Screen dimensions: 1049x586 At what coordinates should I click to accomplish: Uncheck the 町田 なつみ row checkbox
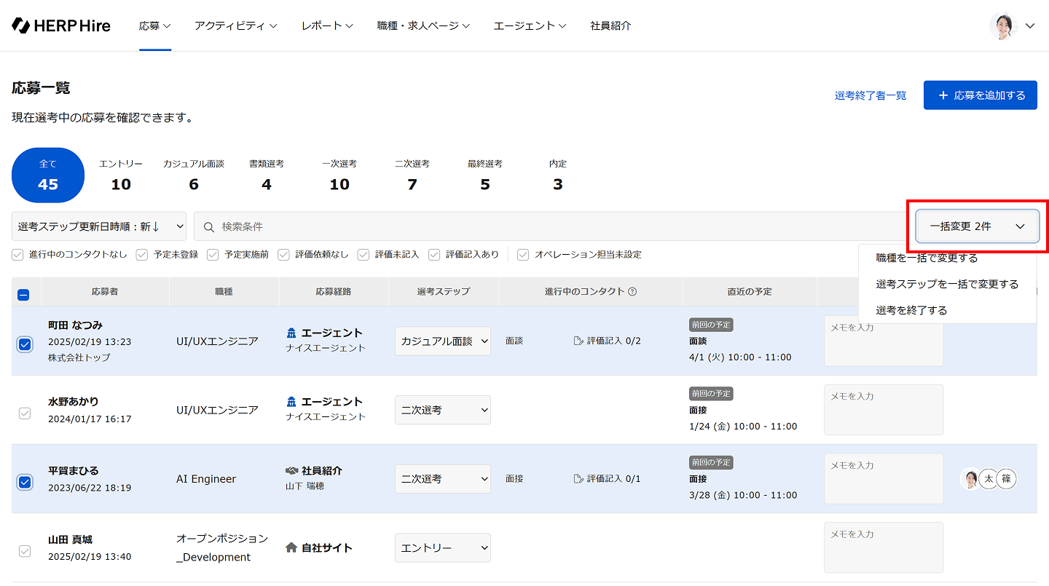(x=25, y=344)
